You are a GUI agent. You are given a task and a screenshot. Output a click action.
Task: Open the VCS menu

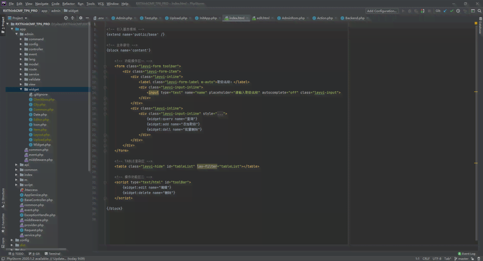[x=101, y=4]
